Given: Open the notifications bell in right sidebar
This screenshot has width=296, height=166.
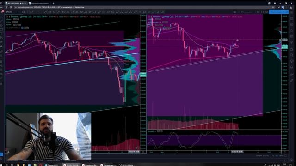Looking at the screenshot, I should (x=292, y=67).
